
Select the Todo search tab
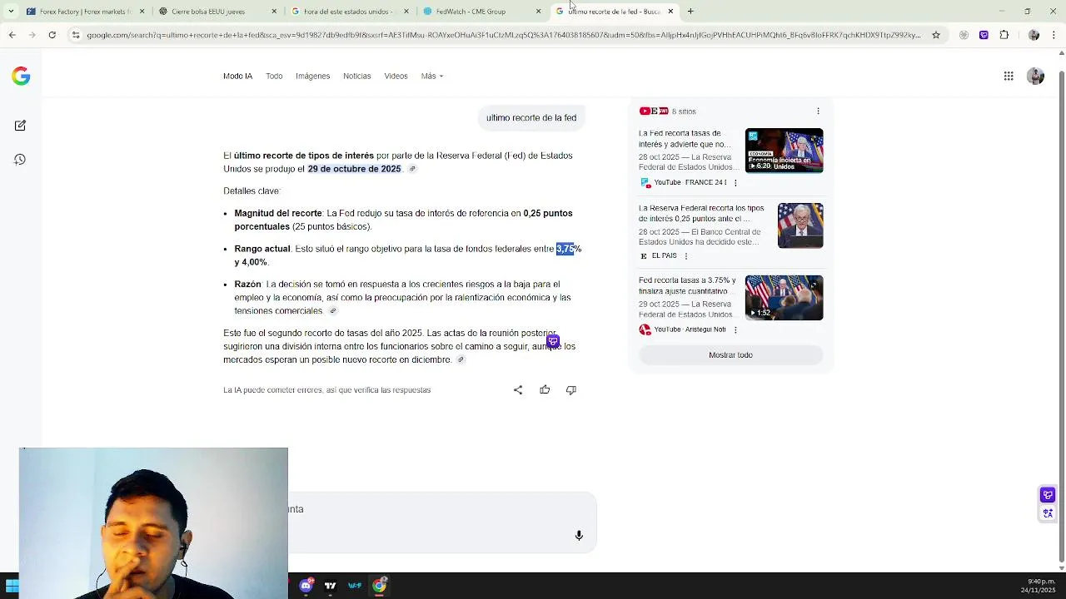pyautogui.click(x=274, y=77)
